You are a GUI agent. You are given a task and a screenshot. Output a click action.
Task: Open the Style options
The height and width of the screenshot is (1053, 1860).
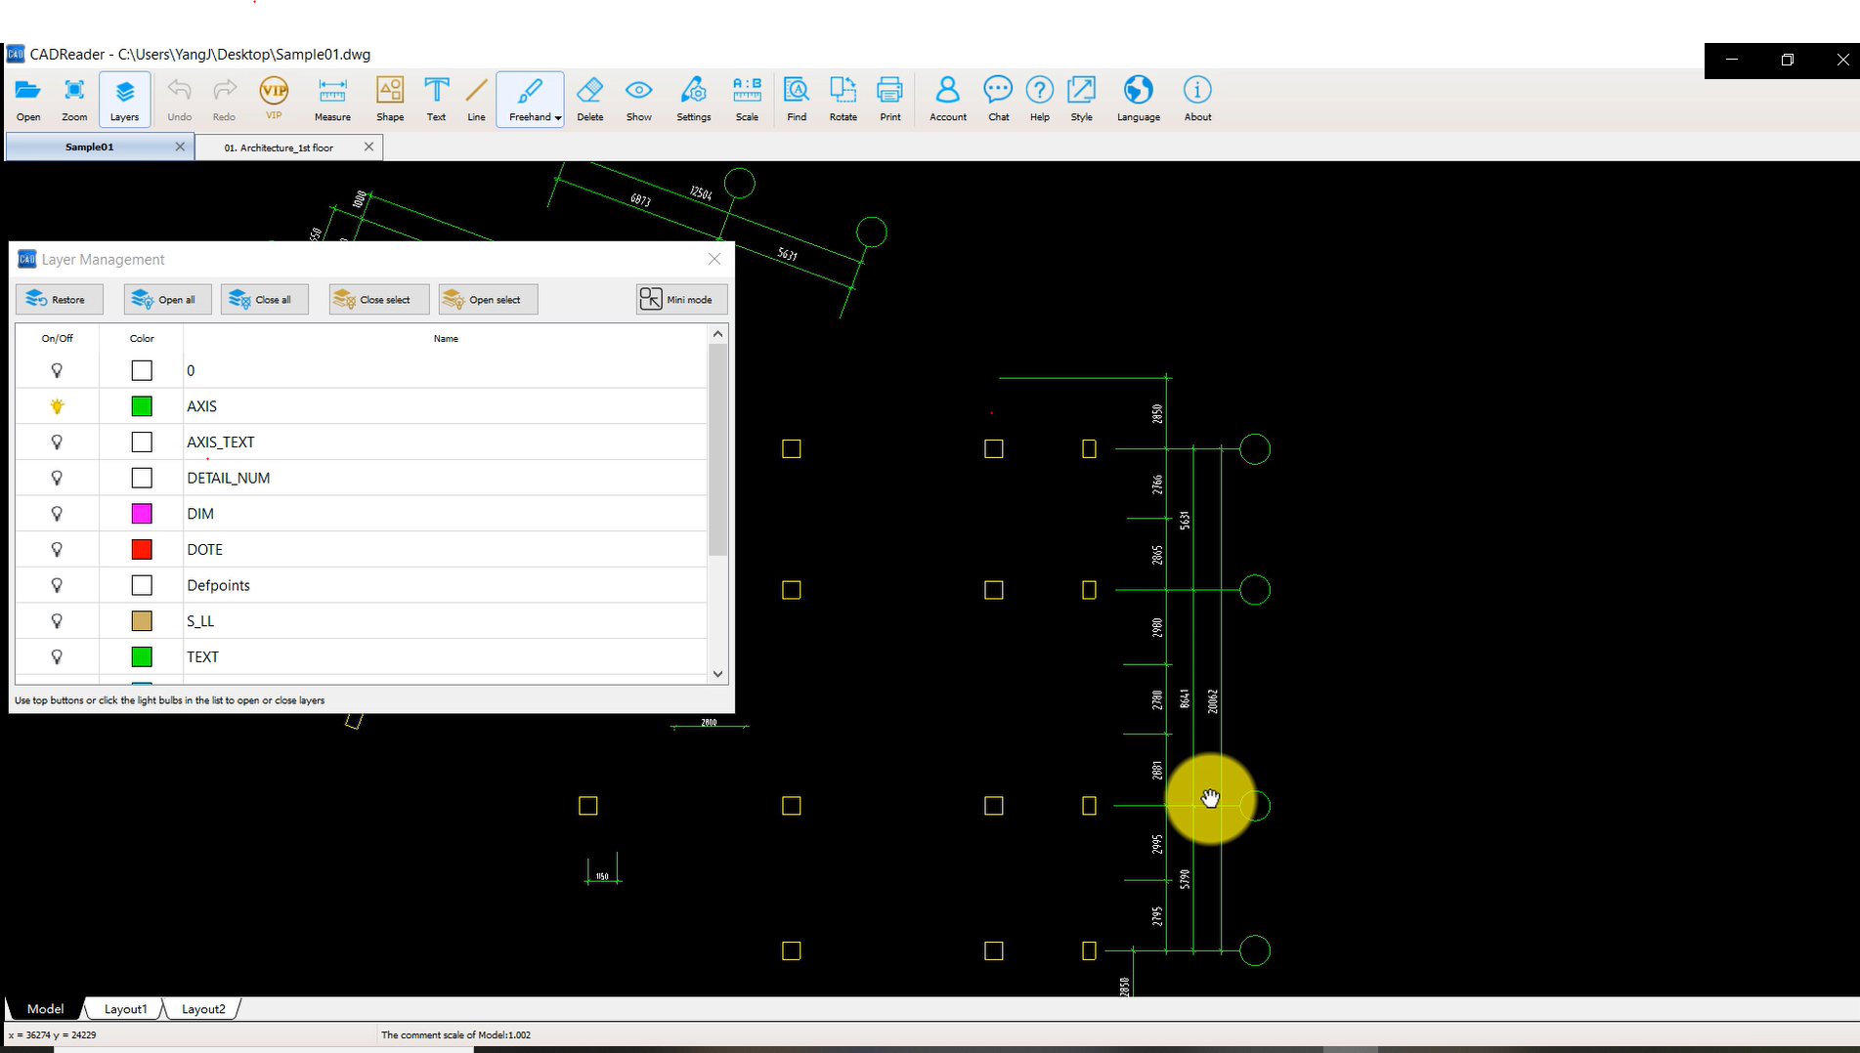tap(1081, 99)
